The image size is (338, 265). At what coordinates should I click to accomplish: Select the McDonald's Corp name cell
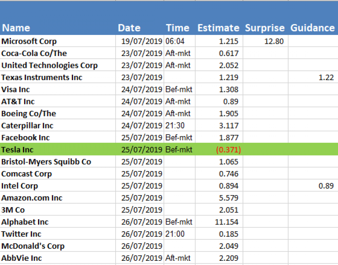point(57,246)
